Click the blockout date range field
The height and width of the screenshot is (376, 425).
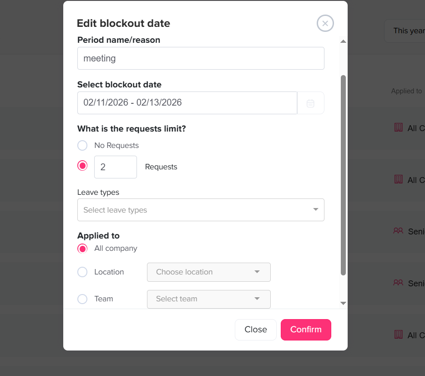[x=187, y=103]
